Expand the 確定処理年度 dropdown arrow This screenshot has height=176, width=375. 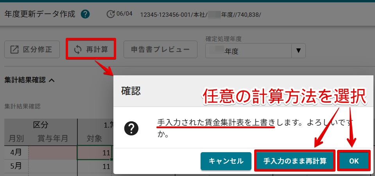click(x=298, y=51)
